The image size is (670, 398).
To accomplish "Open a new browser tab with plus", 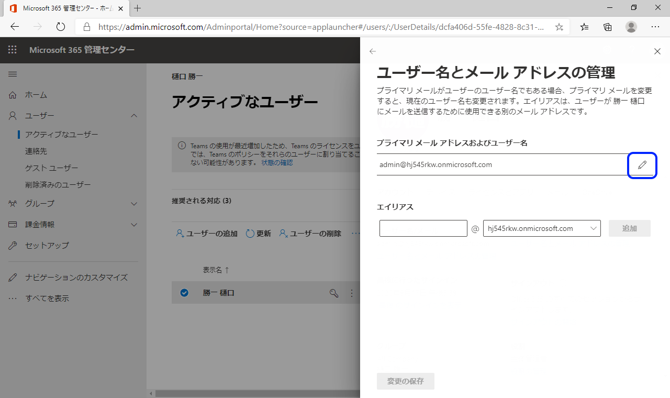I will (x=138, y=8).
